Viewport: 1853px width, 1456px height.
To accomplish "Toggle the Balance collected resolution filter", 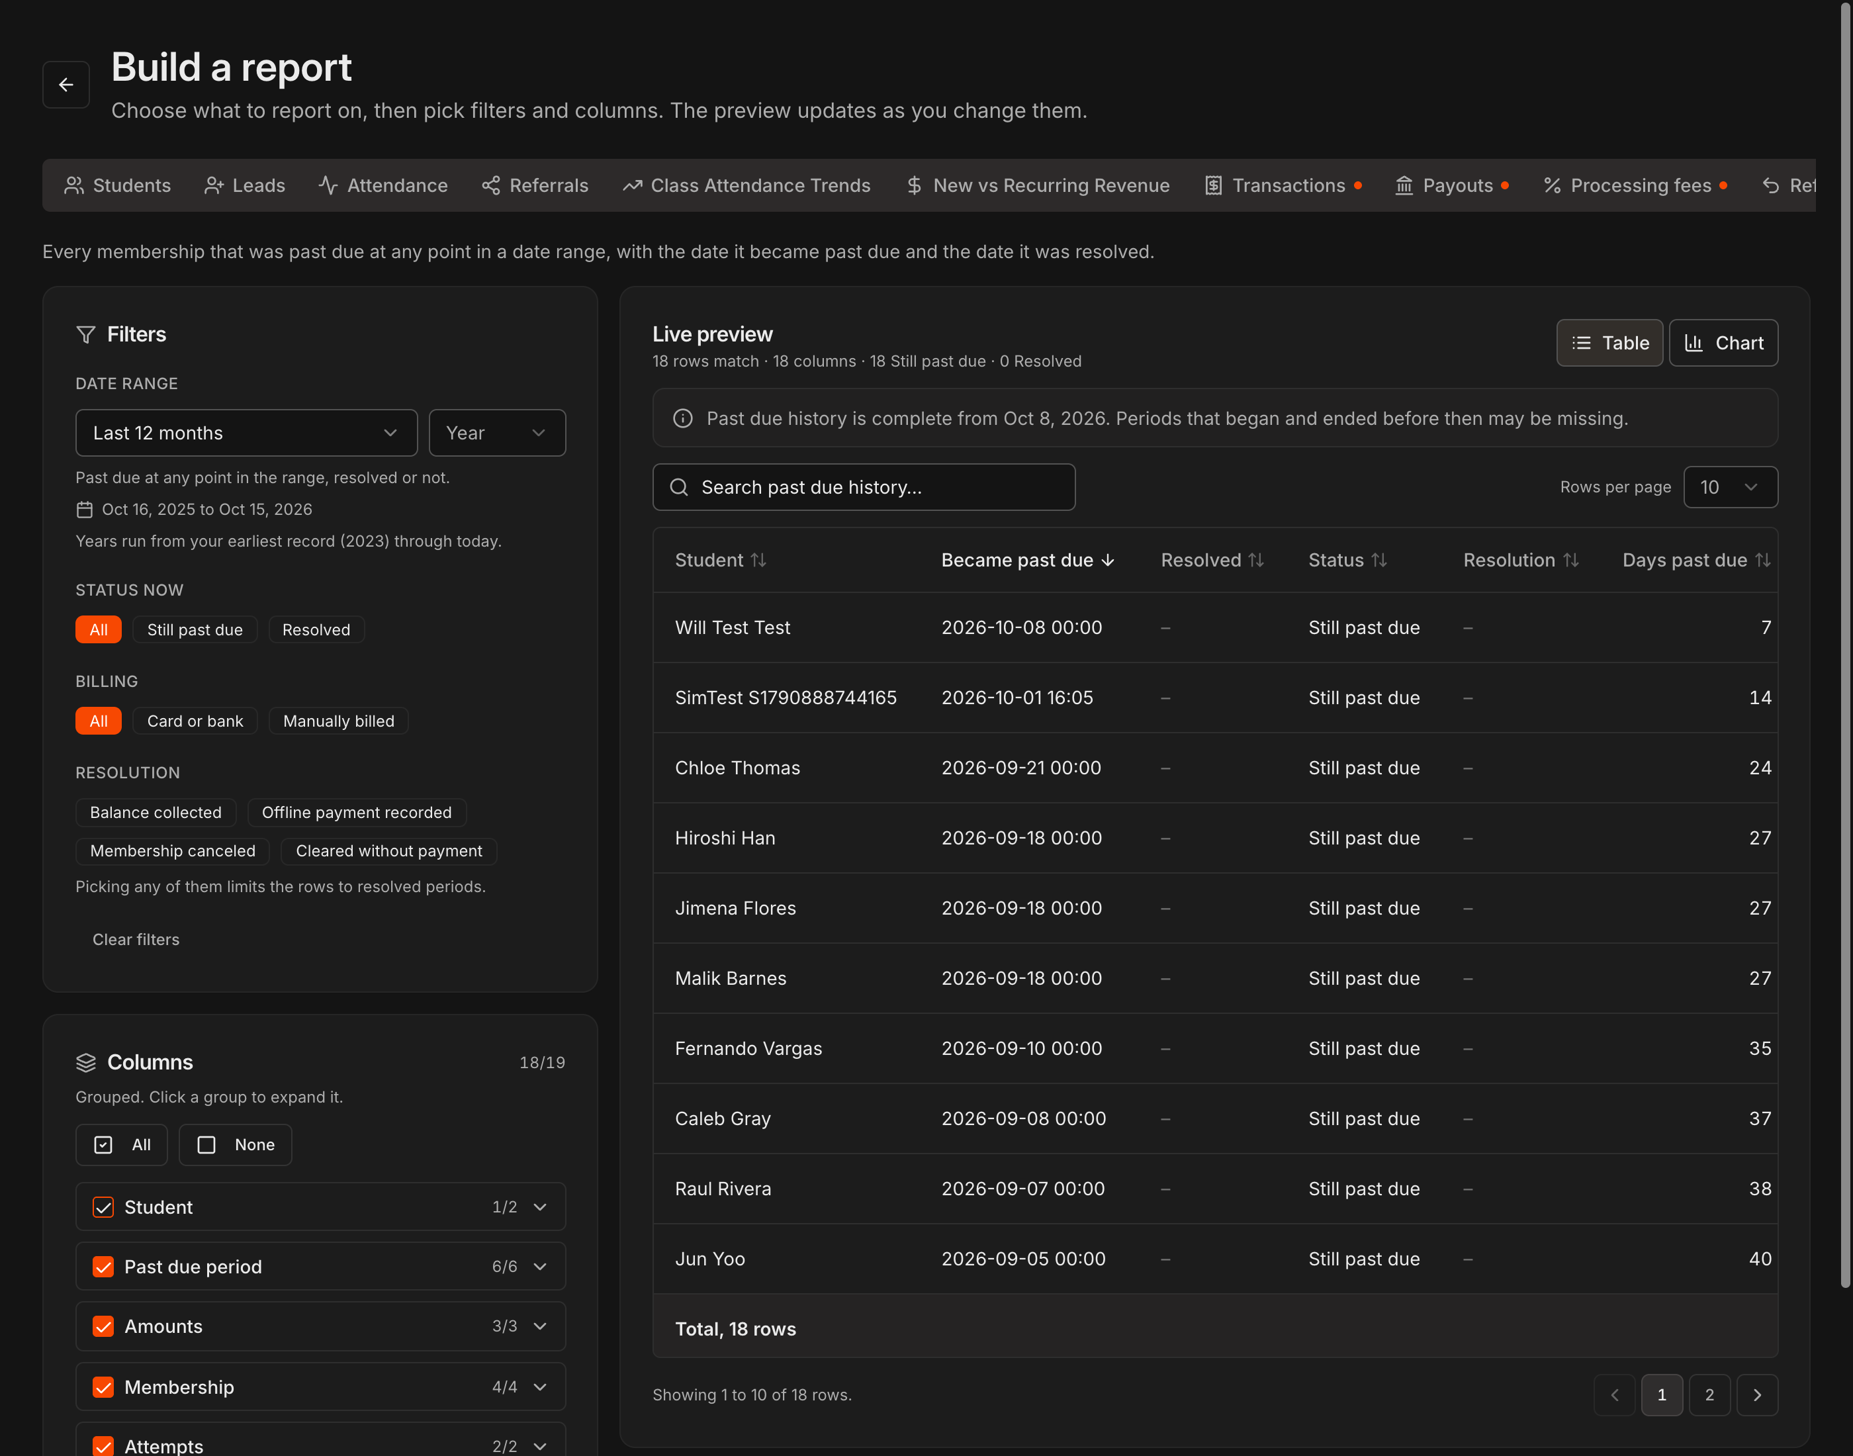I will (x=155, y=813).
